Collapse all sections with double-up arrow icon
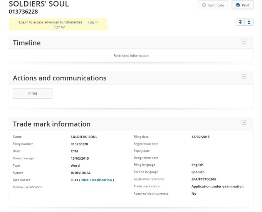This screenshot has height=212, width=262. [x=249, y=22]
